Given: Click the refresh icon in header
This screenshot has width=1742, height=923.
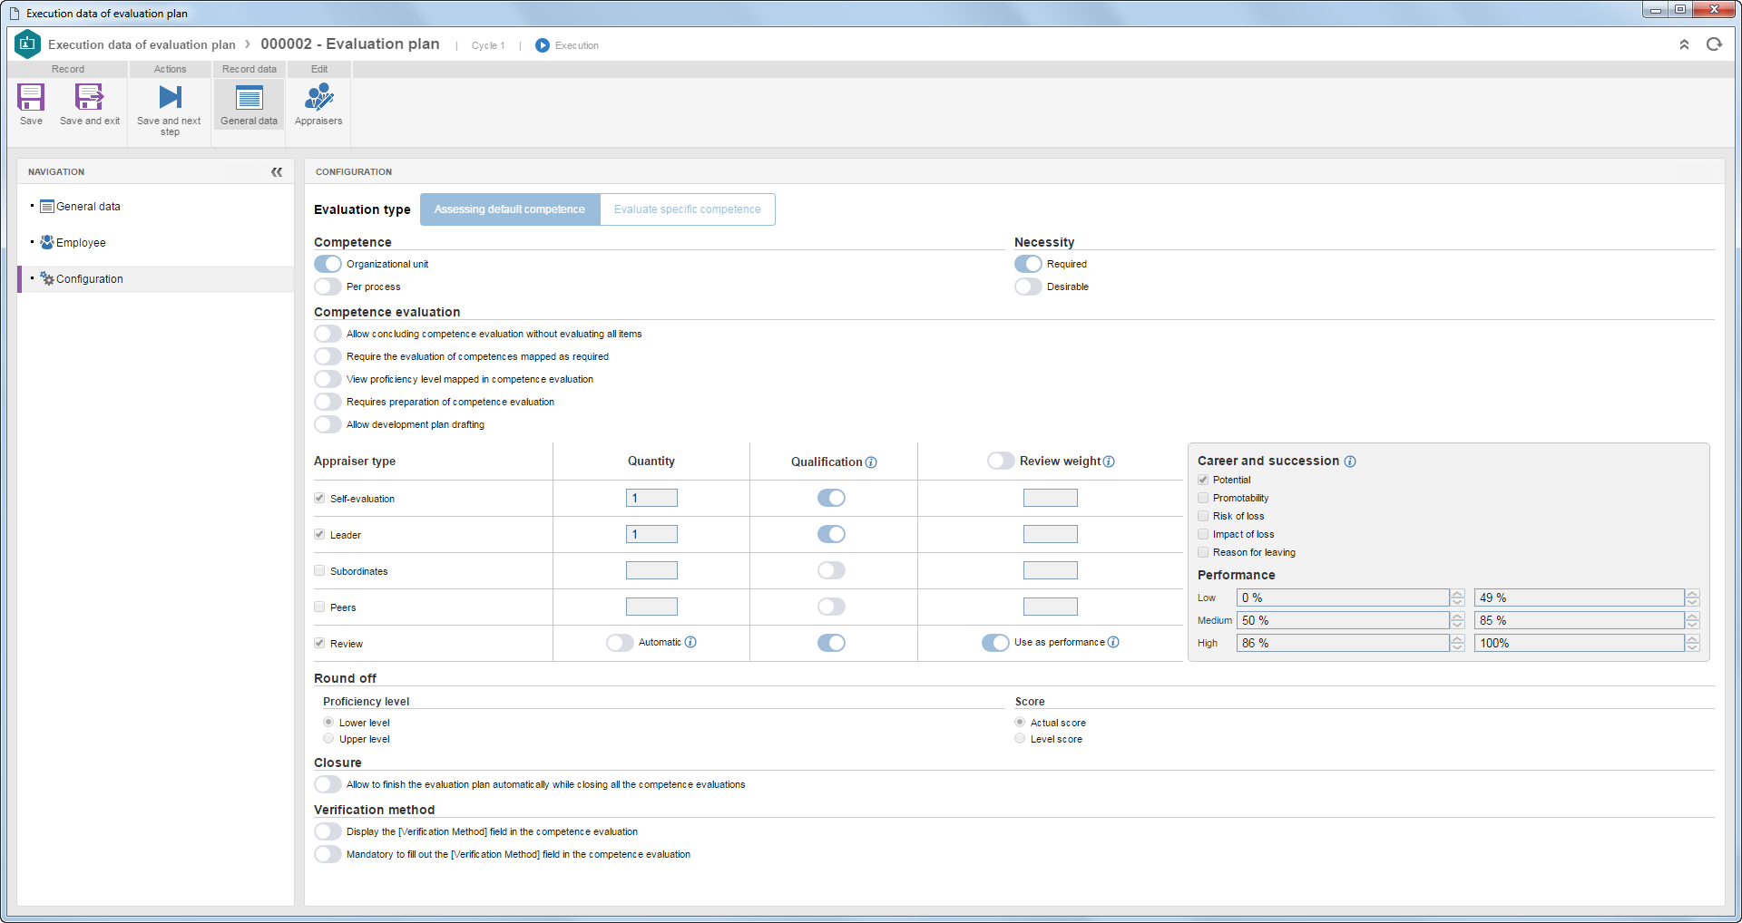Looking at the screenshot, I should 1714,44.
